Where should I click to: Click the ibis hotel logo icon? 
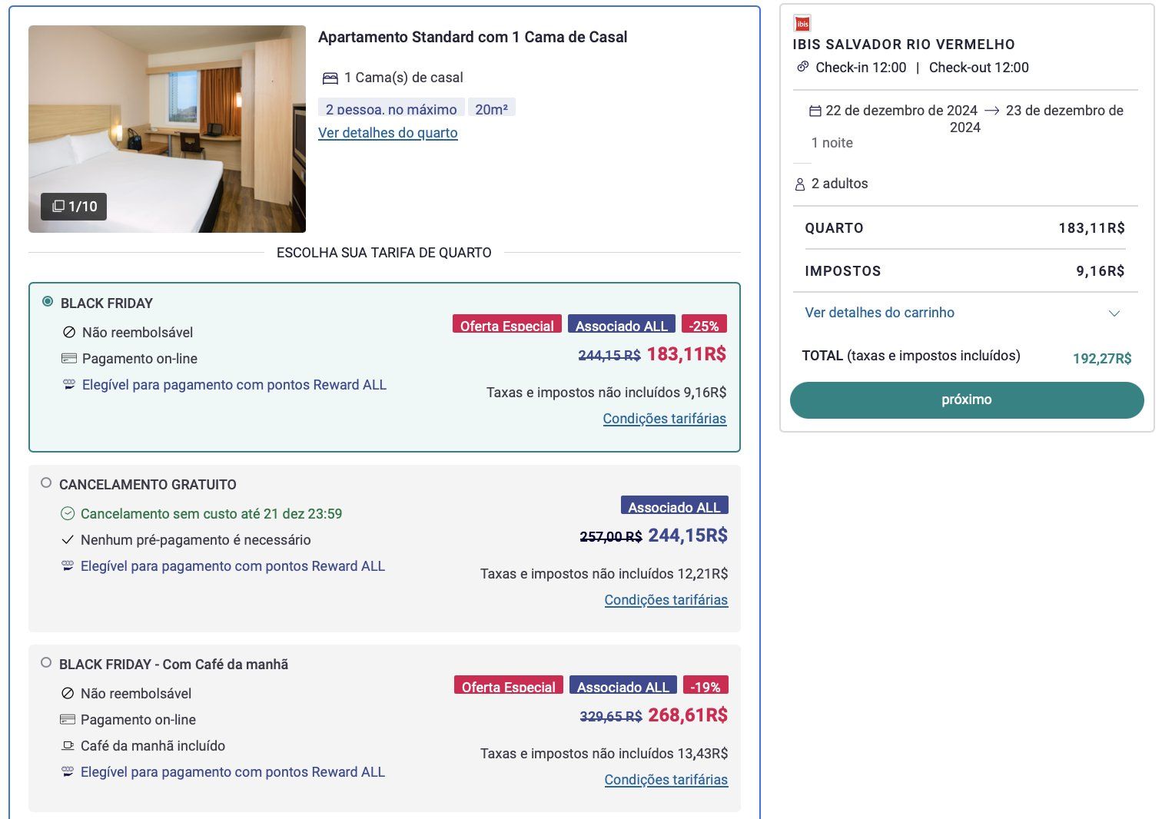coord(802,23)
